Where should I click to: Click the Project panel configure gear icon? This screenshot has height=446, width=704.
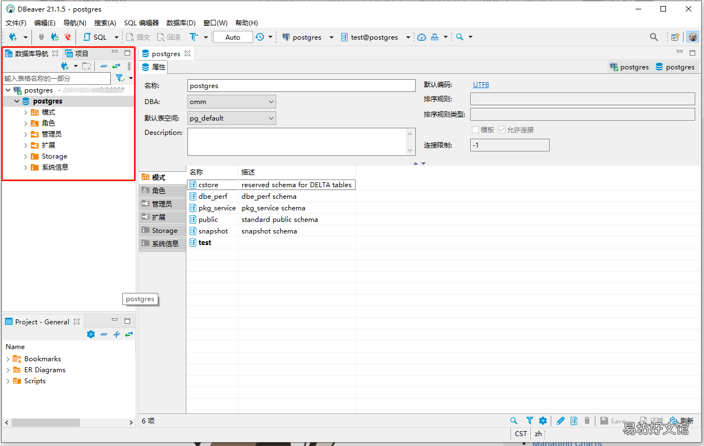(91, 334)
